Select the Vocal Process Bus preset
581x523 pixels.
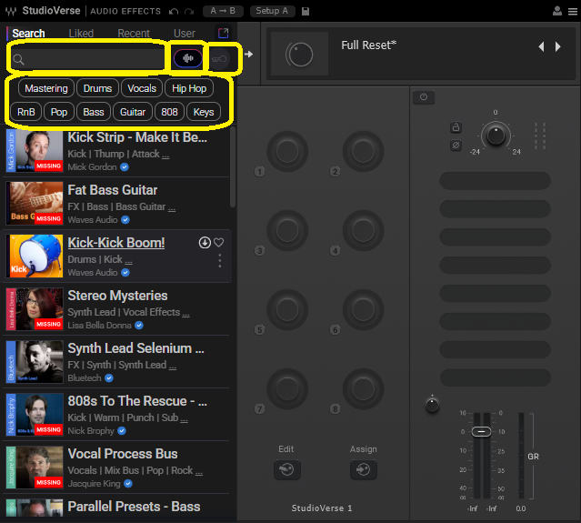pos(122,454)
